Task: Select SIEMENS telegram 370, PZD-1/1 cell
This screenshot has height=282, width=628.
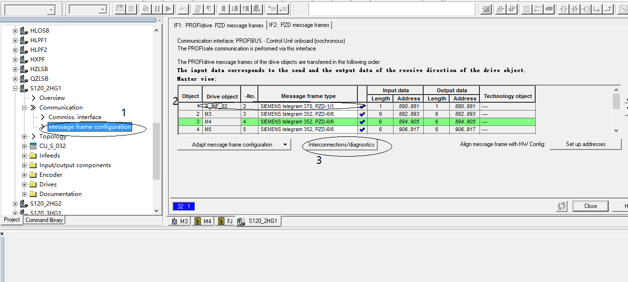Action: (308, 106)
